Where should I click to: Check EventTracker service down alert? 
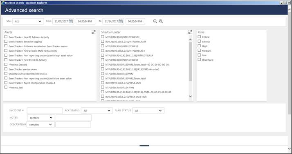[x=6, y=69]
